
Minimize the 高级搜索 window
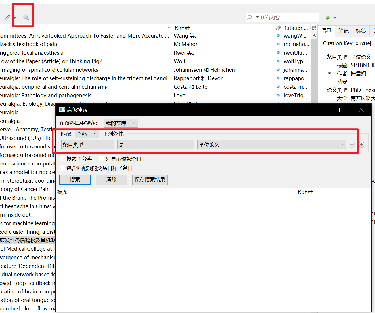click(x=322, y=110)
